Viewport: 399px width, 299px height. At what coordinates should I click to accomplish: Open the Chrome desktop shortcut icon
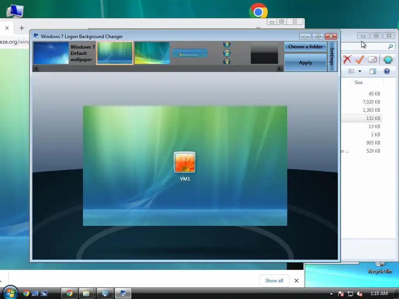pos(258,11)
